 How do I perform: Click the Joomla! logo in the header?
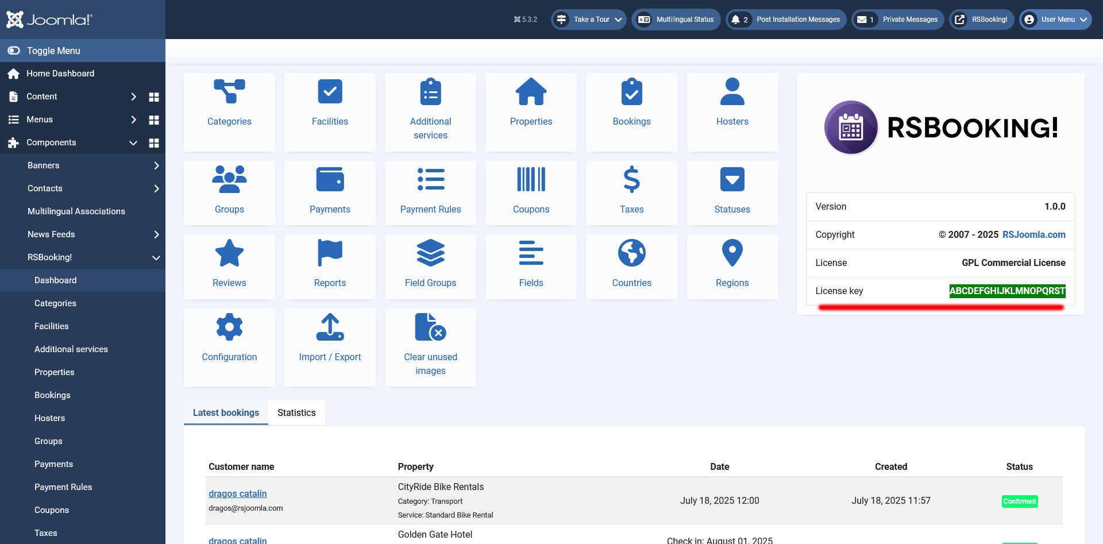coord(49,20)
